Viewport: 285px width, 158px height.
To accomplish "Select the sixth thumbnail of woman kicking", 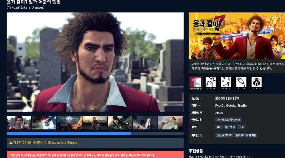I will coord(145,122).
